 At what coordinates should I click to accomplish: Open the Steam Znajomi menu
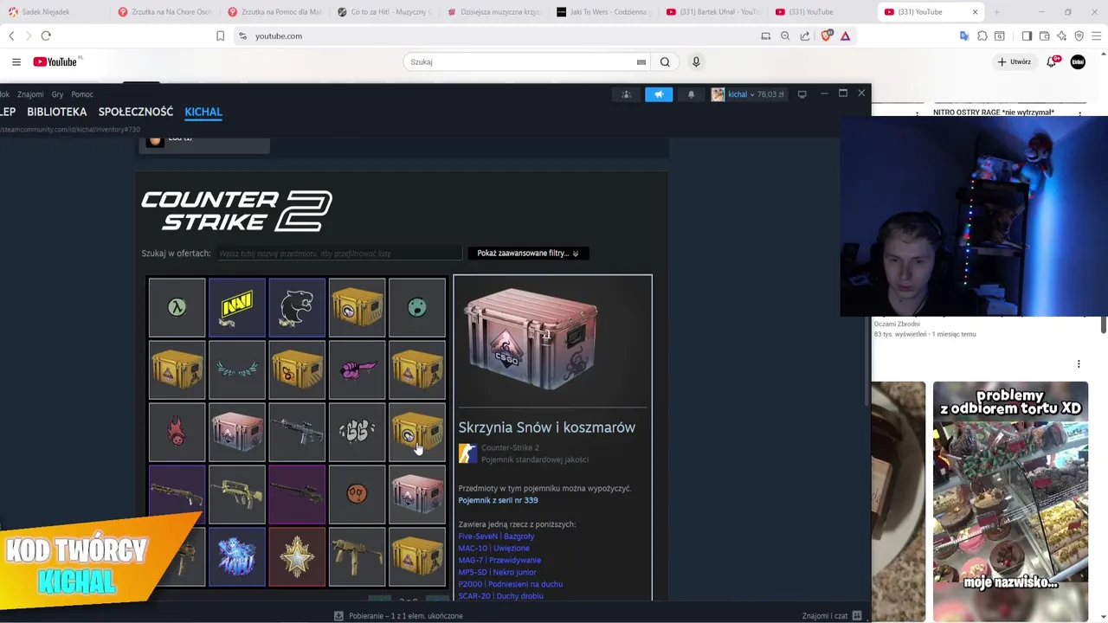coord(30,94)
